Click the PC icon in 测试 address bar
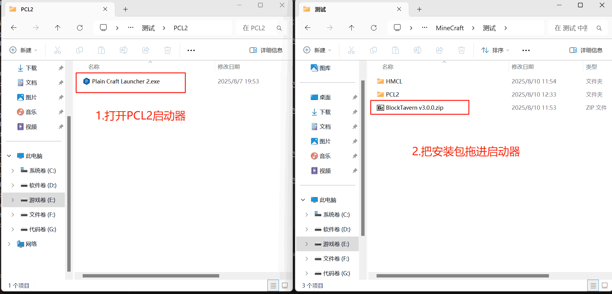This screenshot has width=612, height=294. [x=397, y=28]
